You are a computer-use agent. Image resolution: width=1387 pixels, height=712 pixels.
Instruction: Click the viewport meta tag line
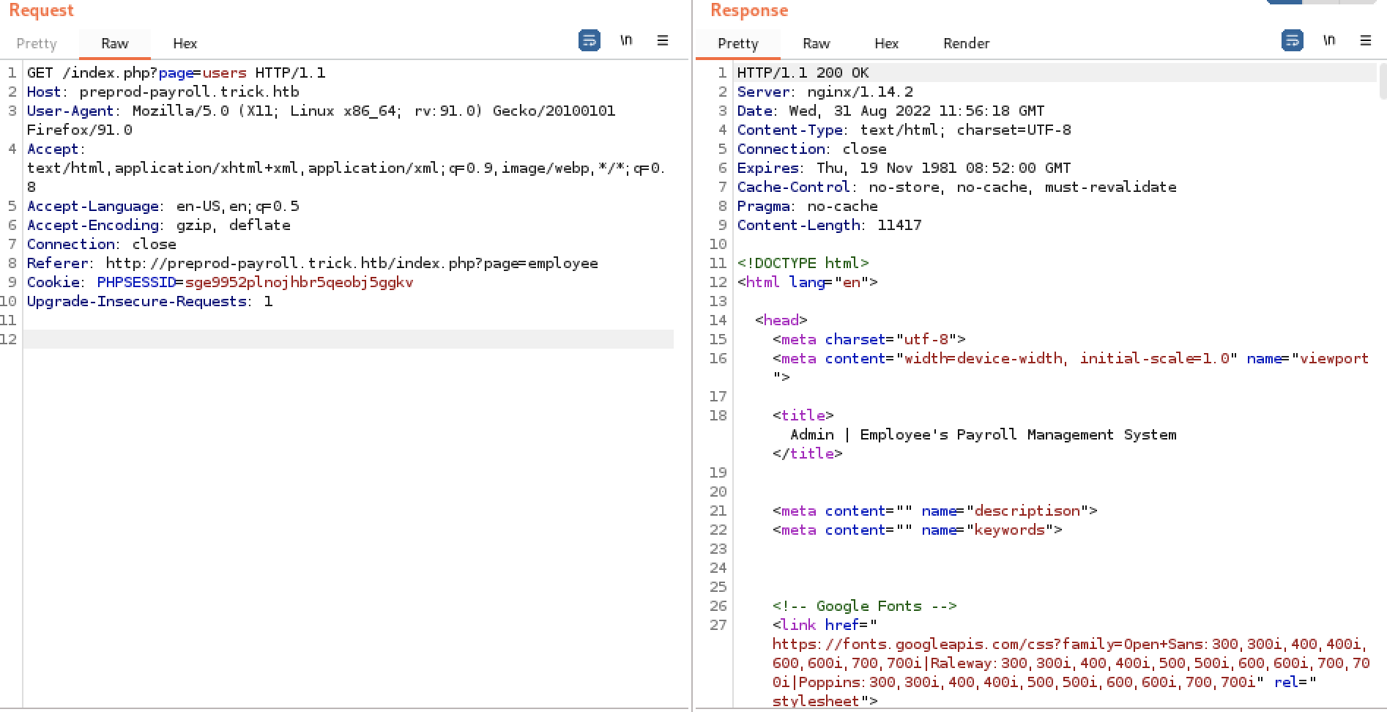pyautogui.click(x=1071, y=368)
